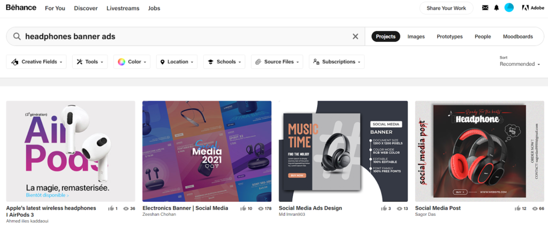Switch to the Moodboards tab

point(518,36)
